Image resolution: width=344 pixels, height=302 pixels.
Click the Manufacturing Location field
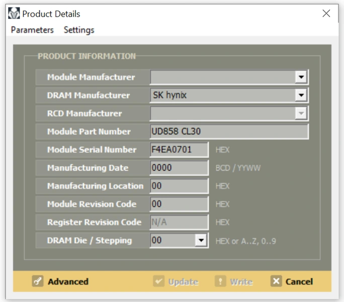click(179, 186)
